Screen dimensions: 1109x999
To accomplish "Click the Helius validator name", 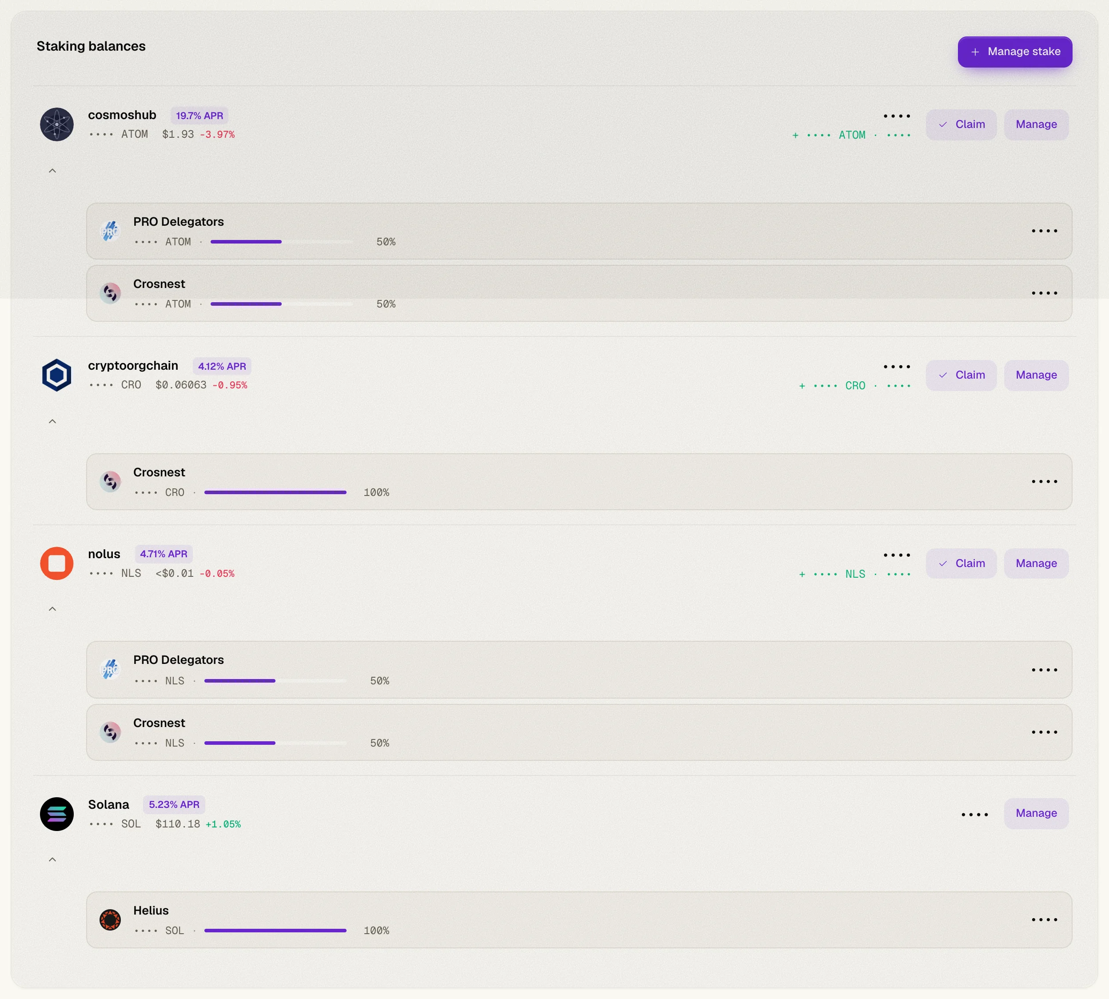I will pyautogui.click(x=151, y=910).
